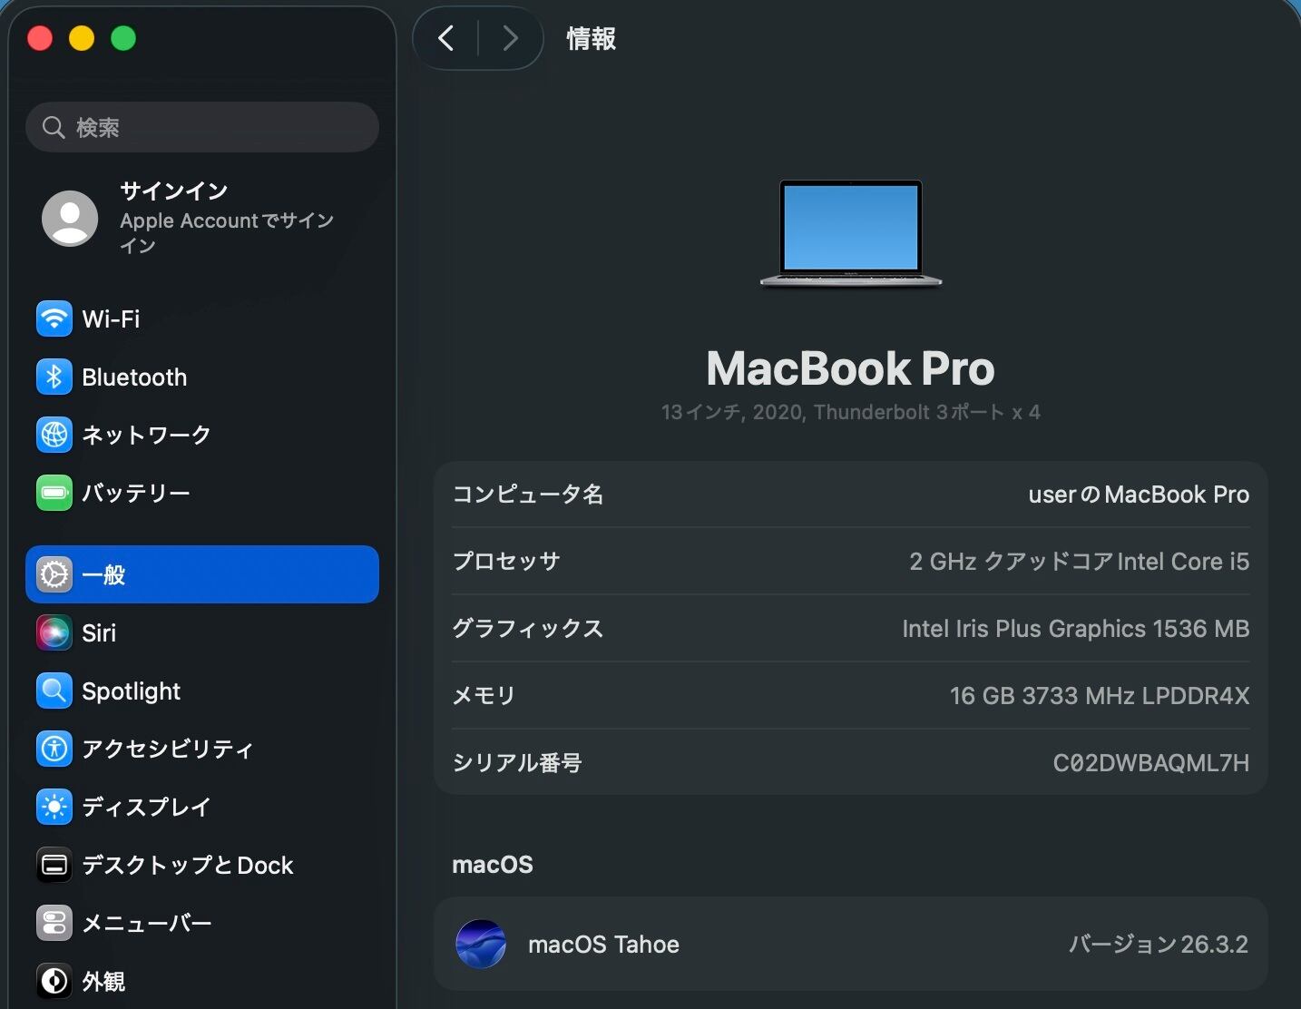Screen dimensions: 1301x1009
Task: Click the green full-screen window button
Action: pos(123,38)
